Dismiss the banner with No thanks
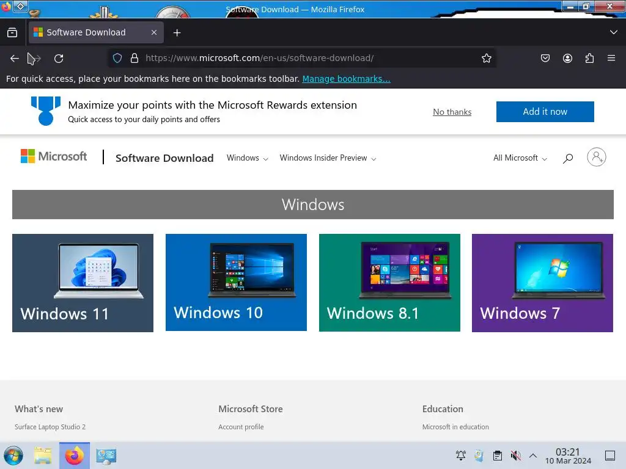 [452, 112]
